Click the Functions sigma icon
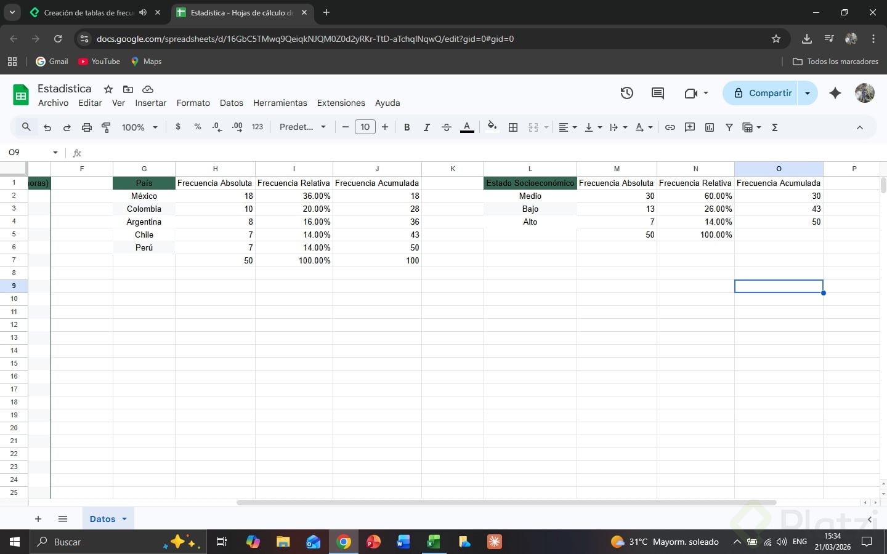 [775, 127]
